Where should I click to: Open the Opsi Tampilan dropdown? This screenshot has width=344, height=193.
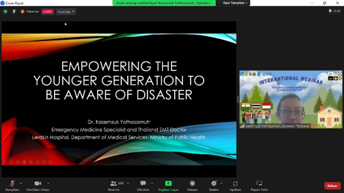coord(235,3)
